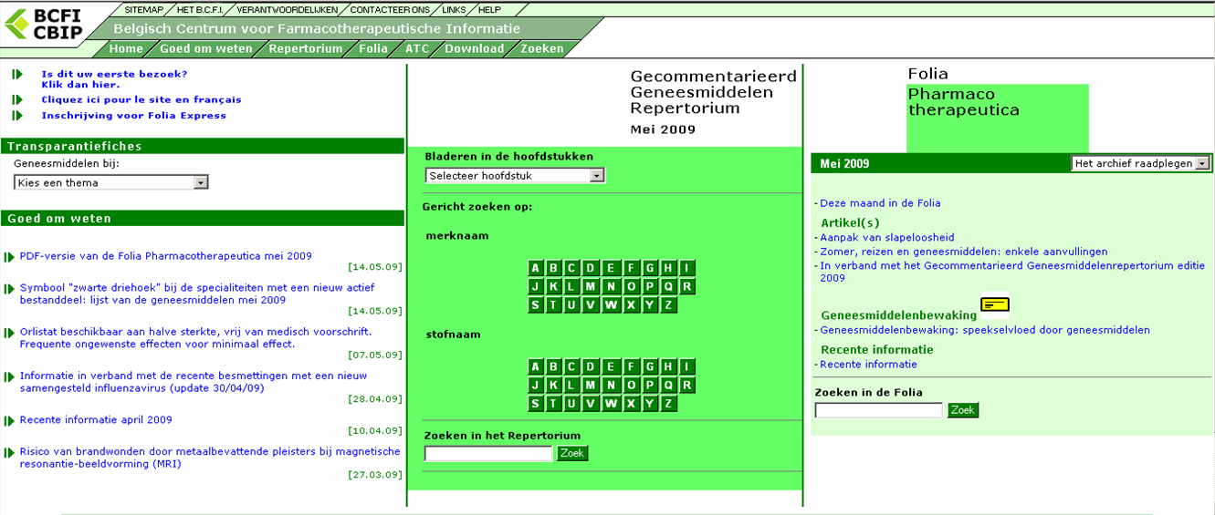
Task: Open the SITEMAP top menu item
Action: click(144, 9)
